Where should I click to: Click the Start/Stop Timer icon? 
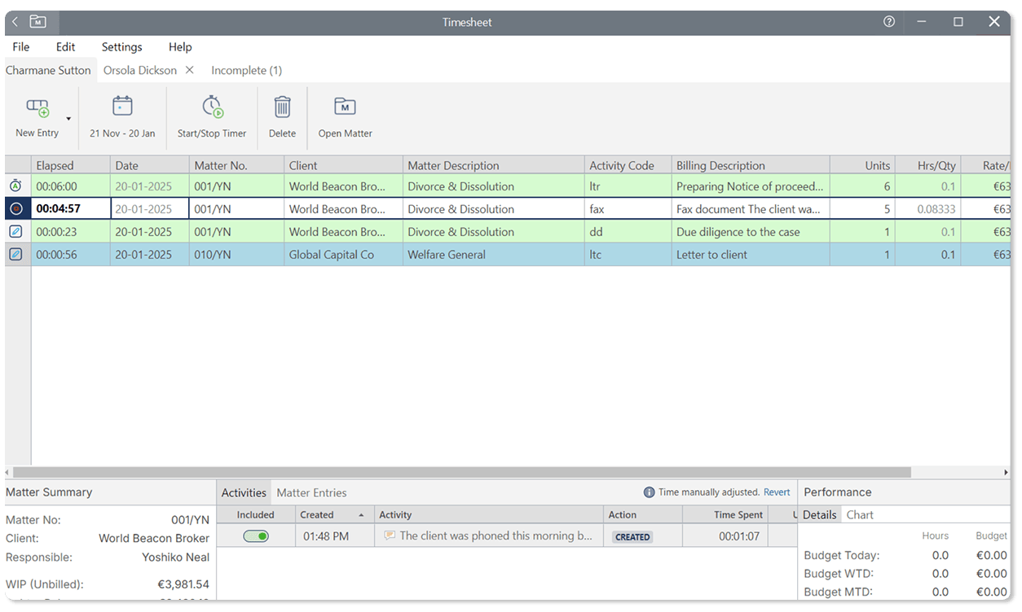pyautogui.click(x=212, y=107)
